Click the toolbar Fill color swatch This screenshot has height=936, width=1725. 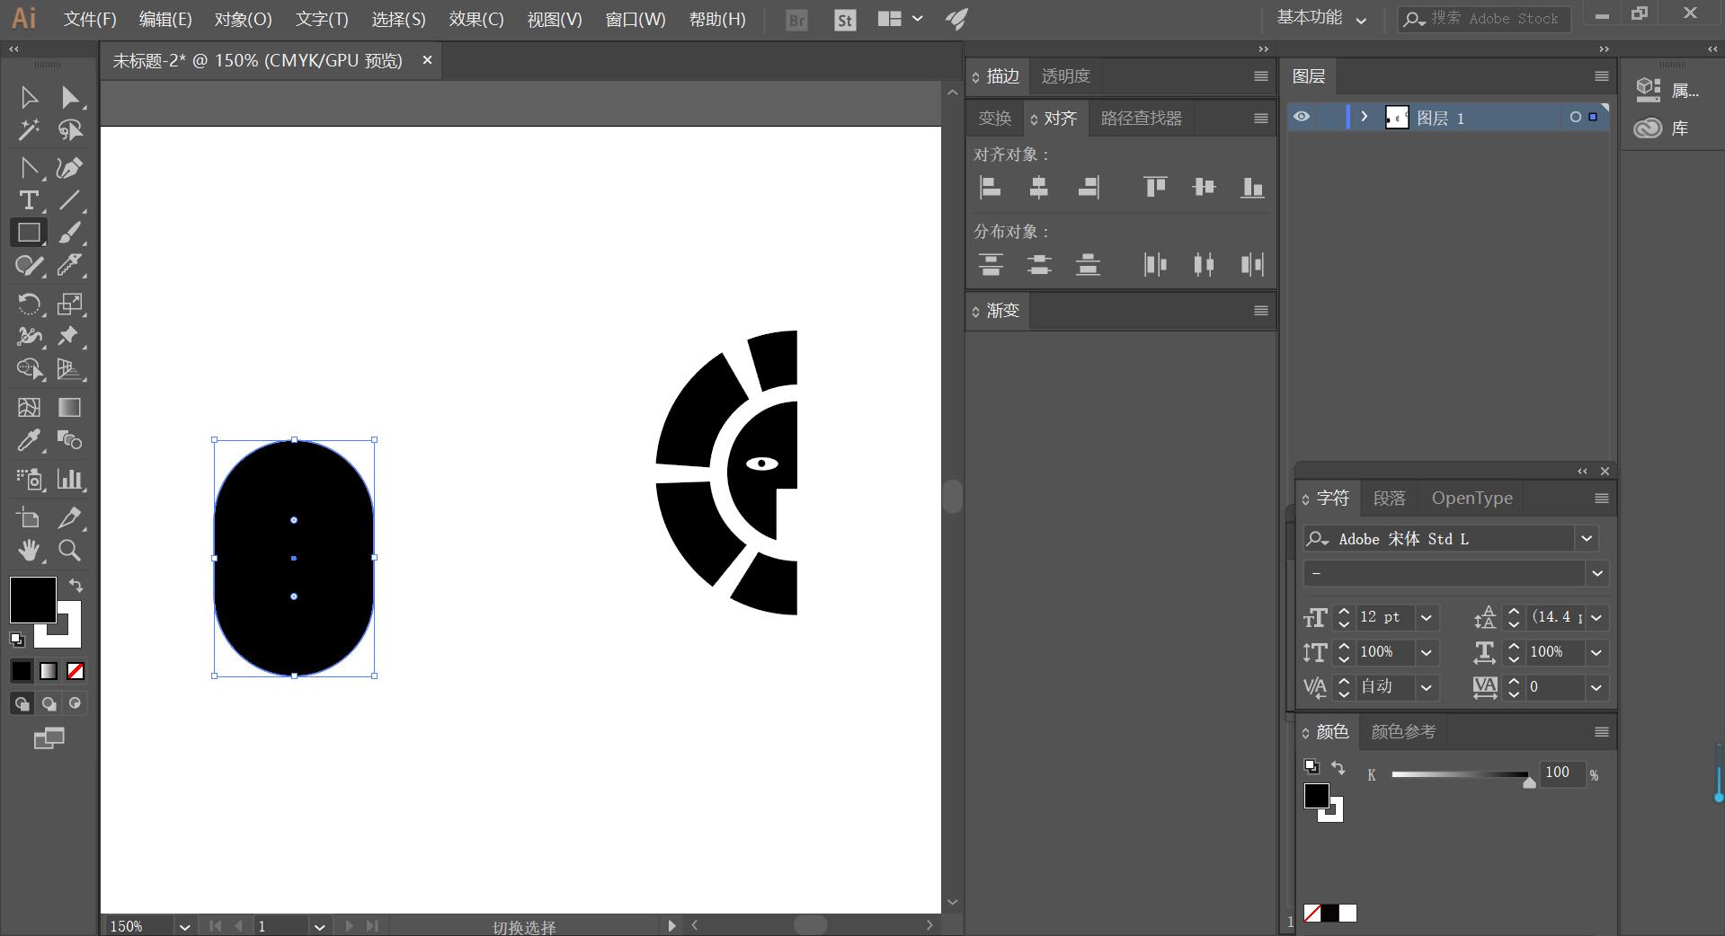click(32, 599)
